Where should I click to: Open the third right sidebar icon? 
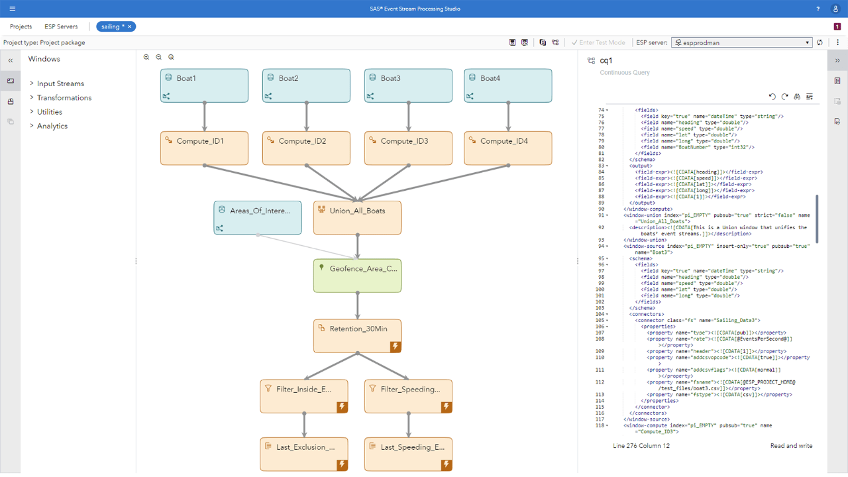pyautogui.click(x=837, y=122)
